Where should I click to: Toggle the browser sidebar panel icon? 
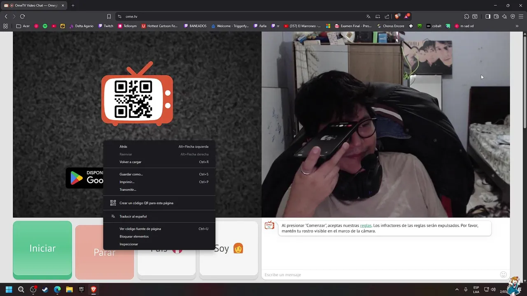point(488,16)
